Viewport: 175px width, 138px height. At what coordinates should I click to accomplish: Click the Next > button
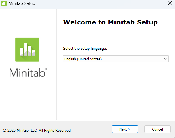coord(125,129)
